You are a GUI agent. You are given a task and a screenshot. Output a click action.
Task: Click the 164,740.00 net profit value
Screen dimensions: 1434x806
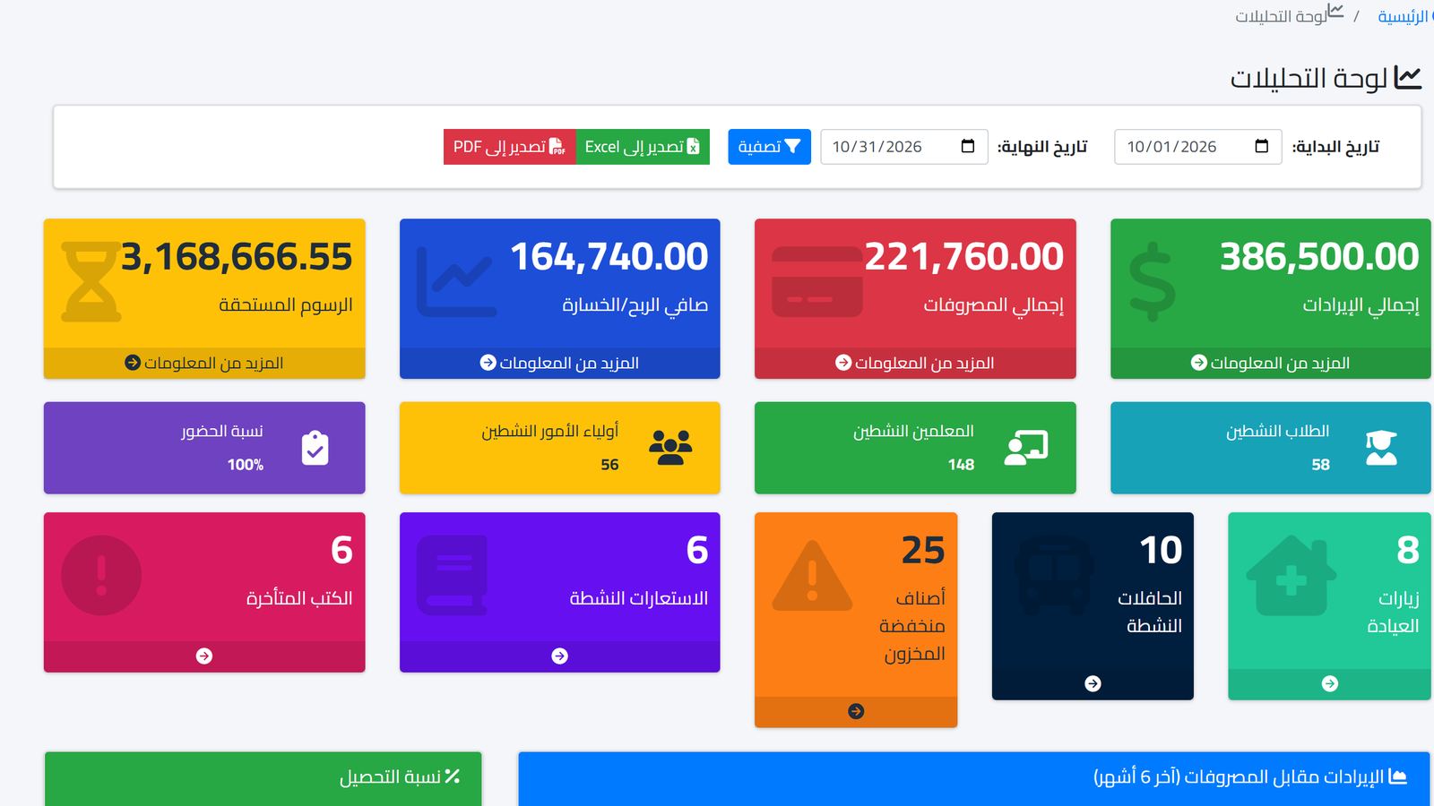click(609, 257)
